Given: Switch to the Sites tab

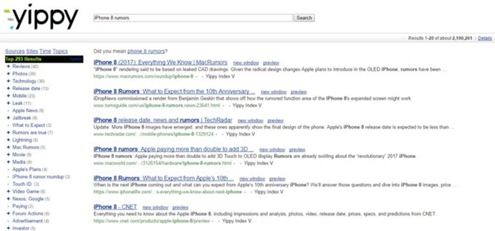Looking at the screenshot, I should (x=32, y=51).
